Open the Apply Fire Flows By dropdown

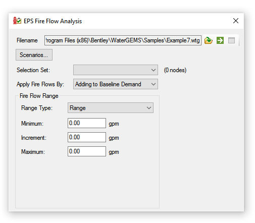coord(116,84)
